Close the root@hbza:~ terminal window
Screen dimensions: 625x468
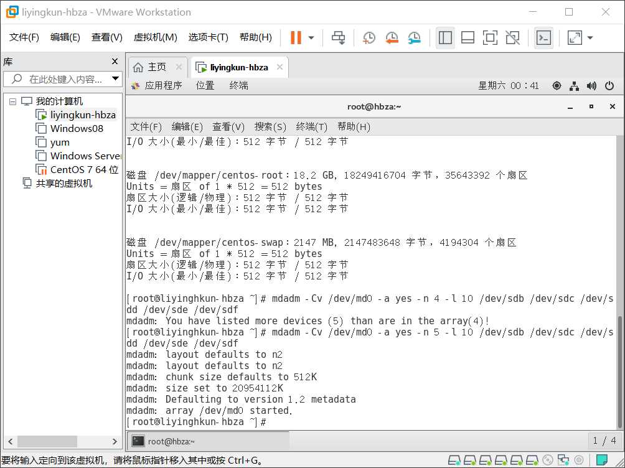click(x=613, y=106)
